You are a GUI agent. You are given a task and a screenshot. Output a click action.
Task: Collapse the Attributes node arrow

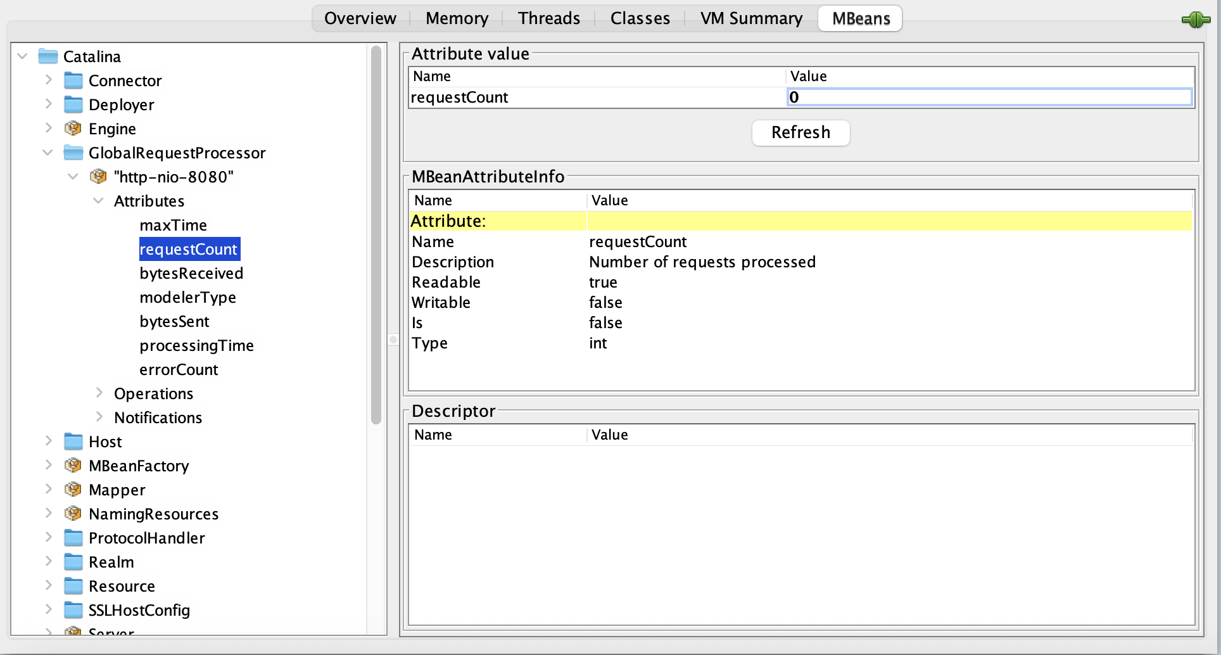pos(99,201)
